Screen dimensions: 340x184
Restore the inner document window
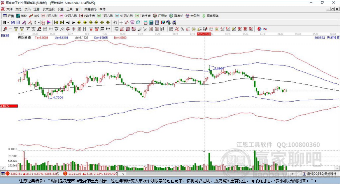(332, 9)
